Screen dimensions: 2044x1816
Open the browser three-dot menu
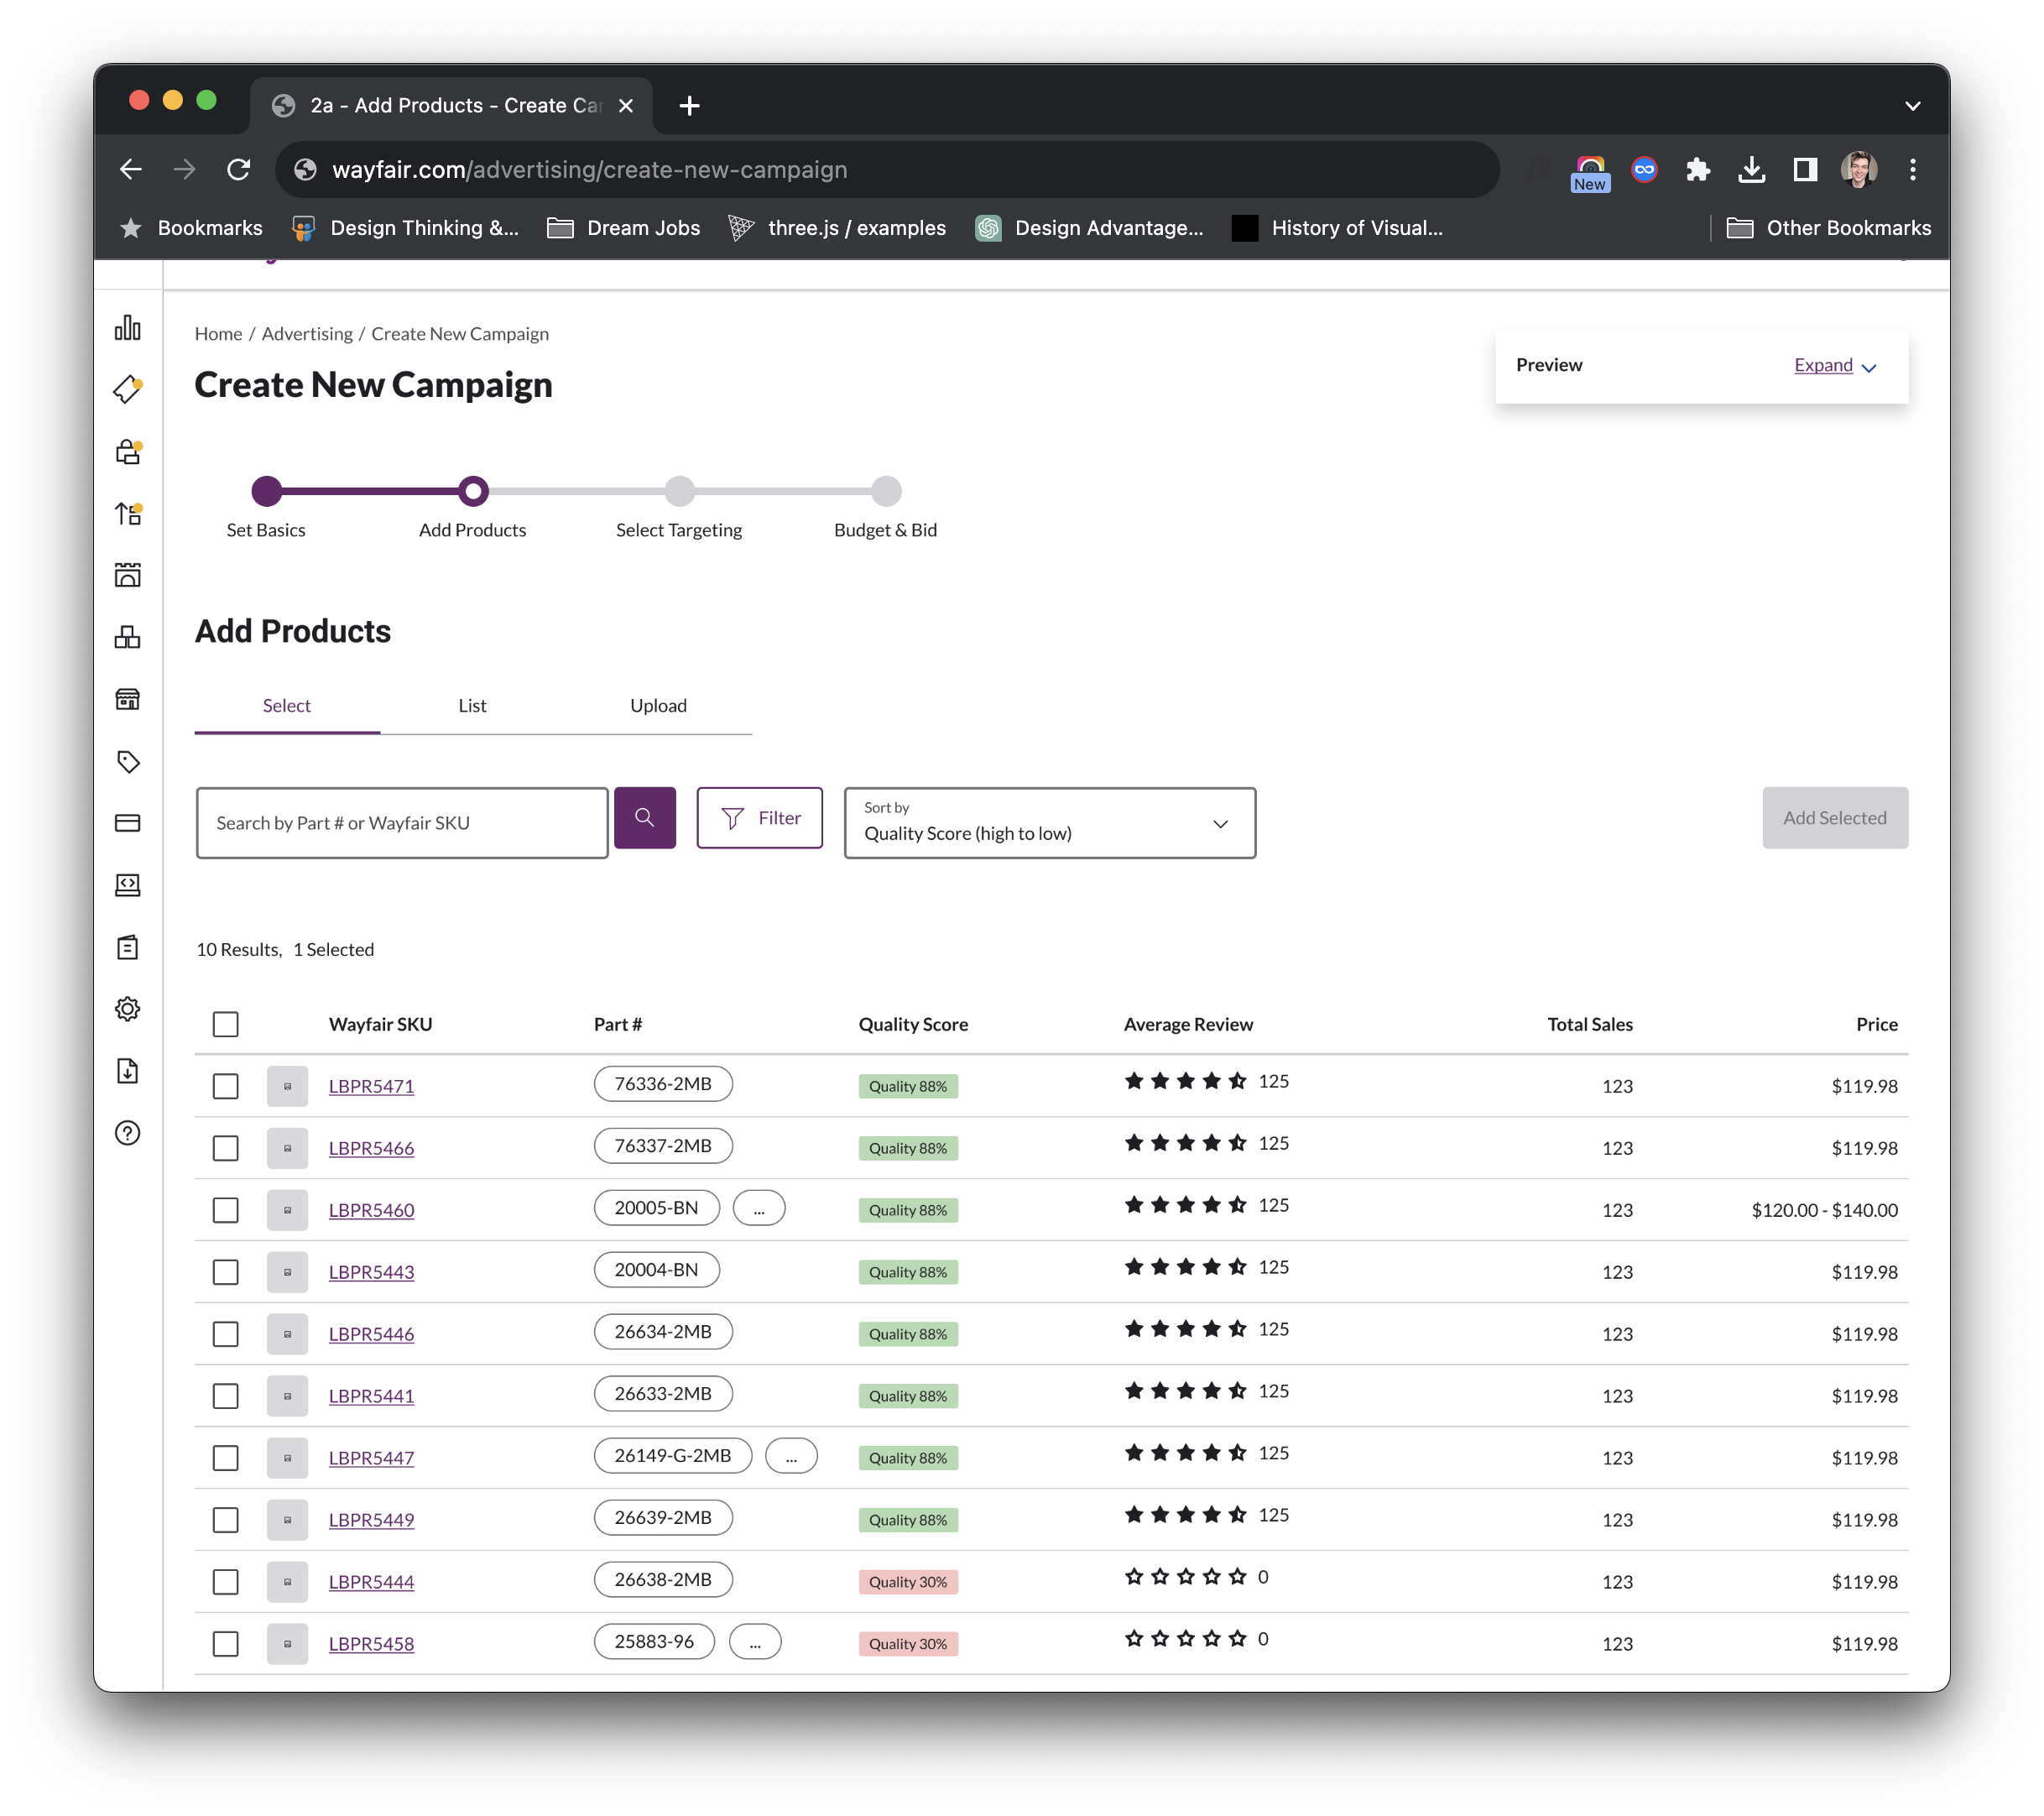click(1913, 169)
